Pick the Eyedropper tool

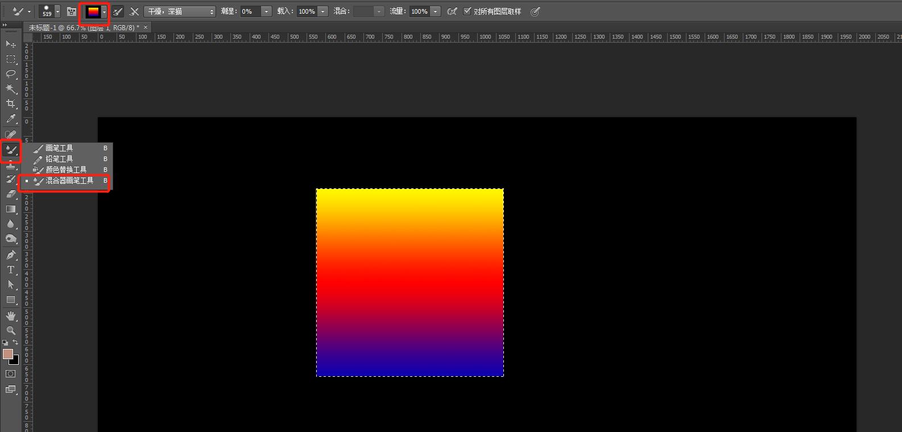point(11,118)
